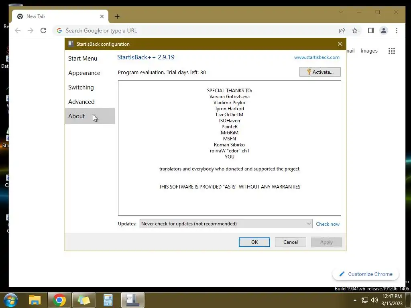Viewport: 411px width, 308px height.
Task: Click the share page icon in Chrome
Action: pyautogui.click(x=342, y=30)
